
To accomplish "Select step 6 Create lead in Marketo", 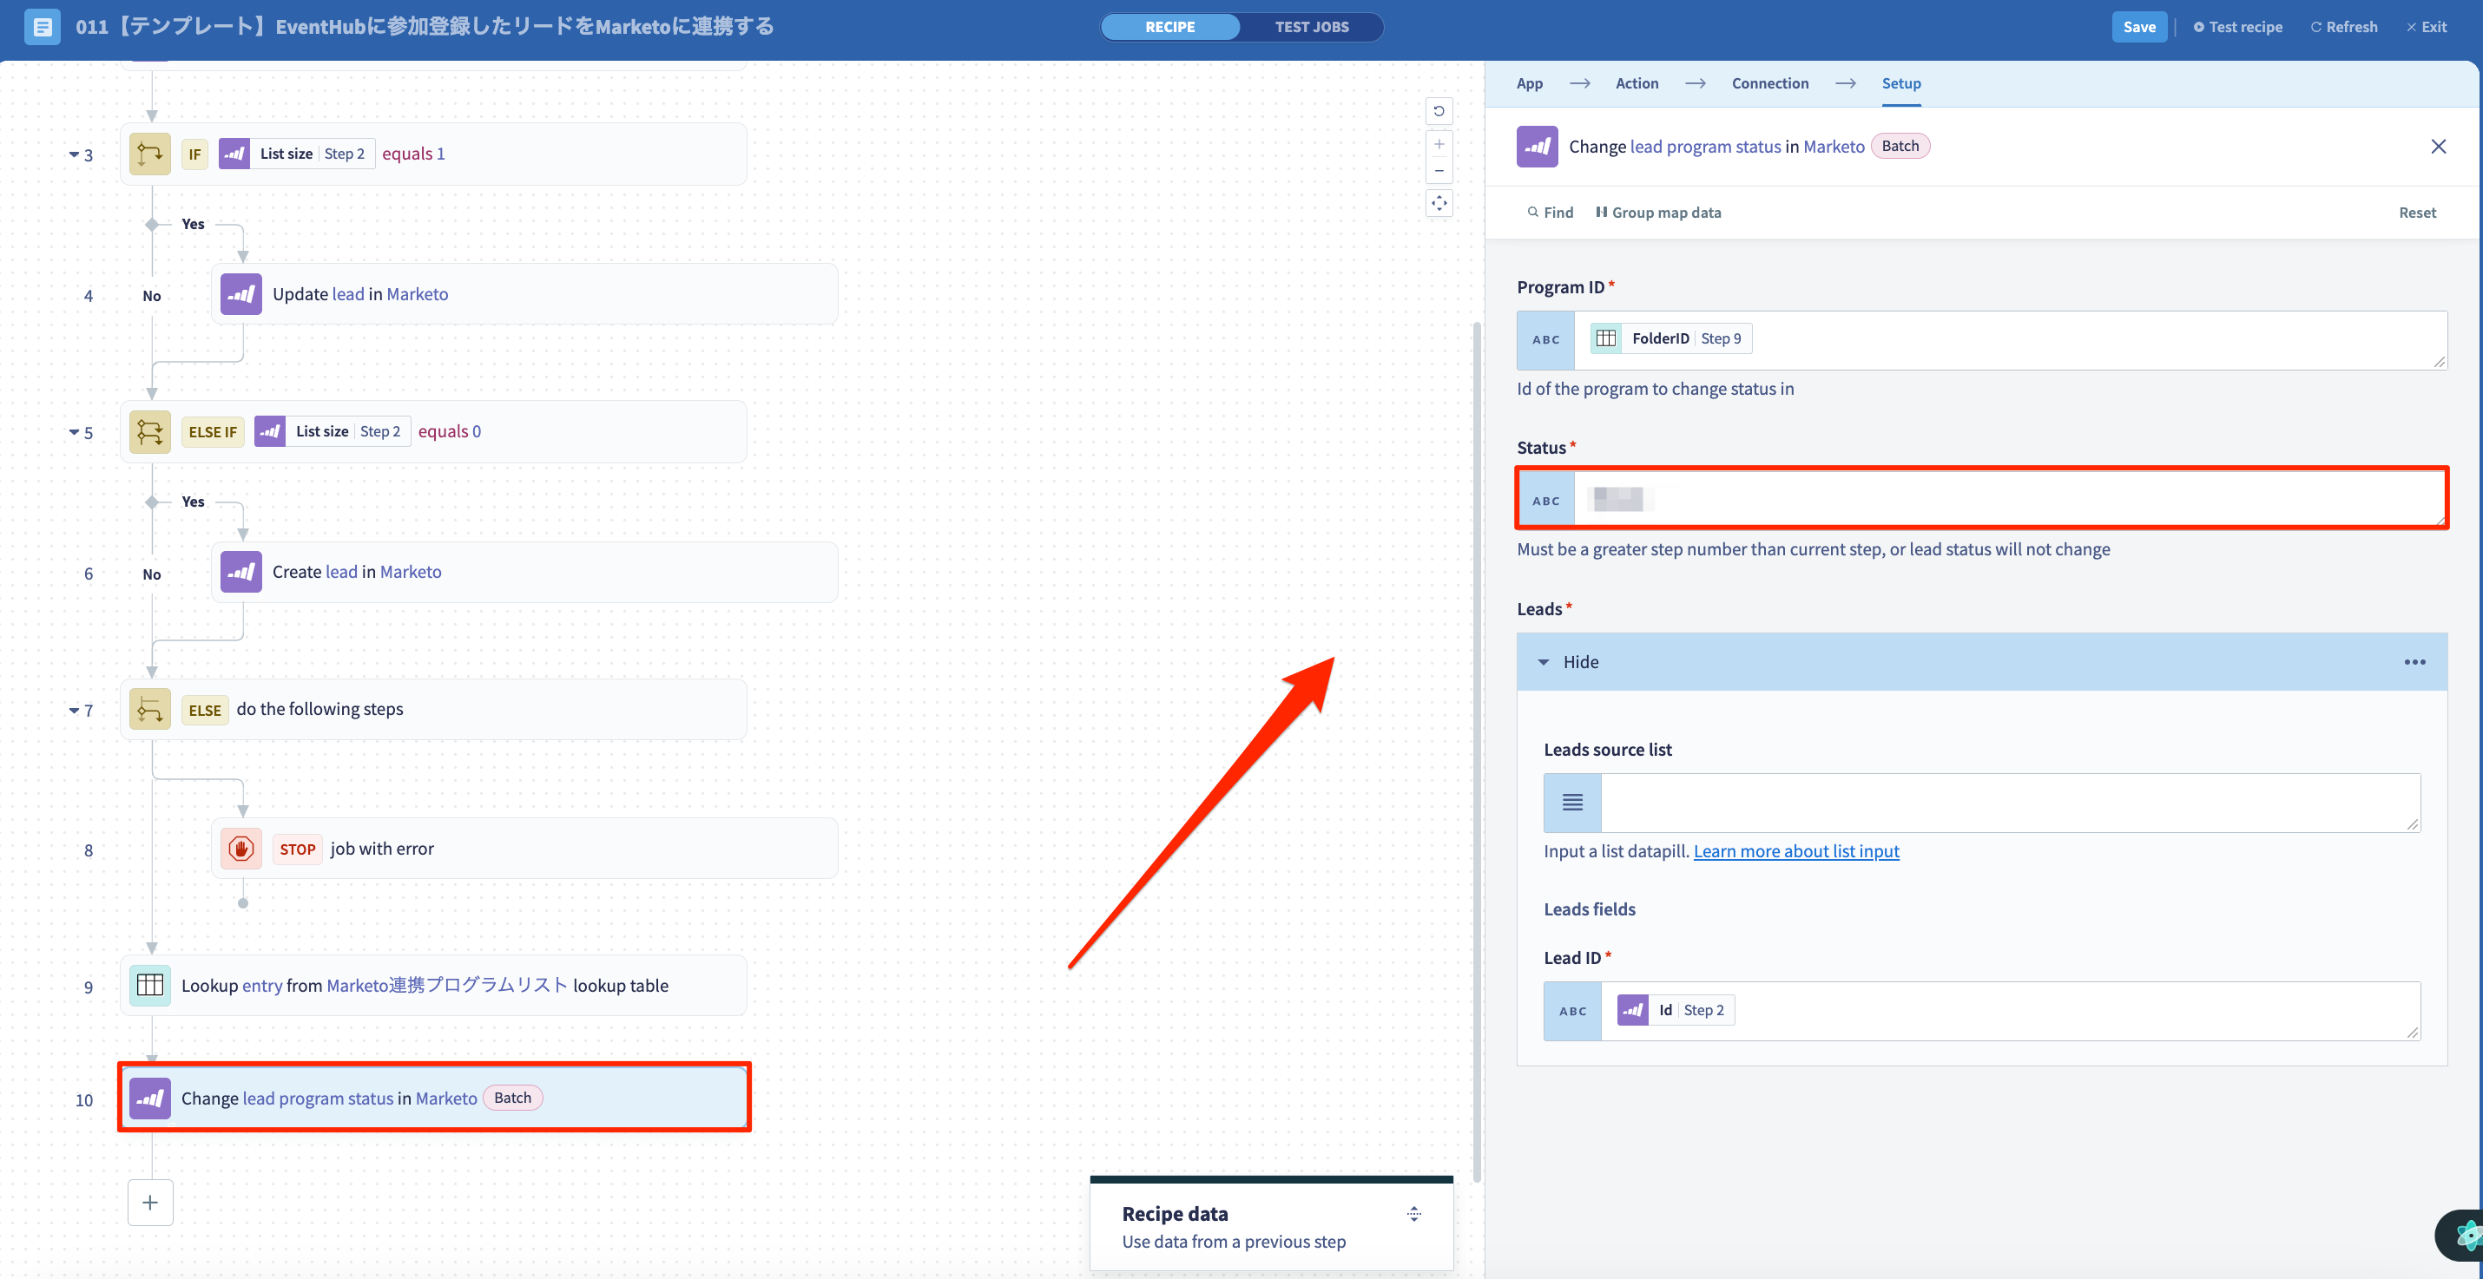I will tap(524, 571).
